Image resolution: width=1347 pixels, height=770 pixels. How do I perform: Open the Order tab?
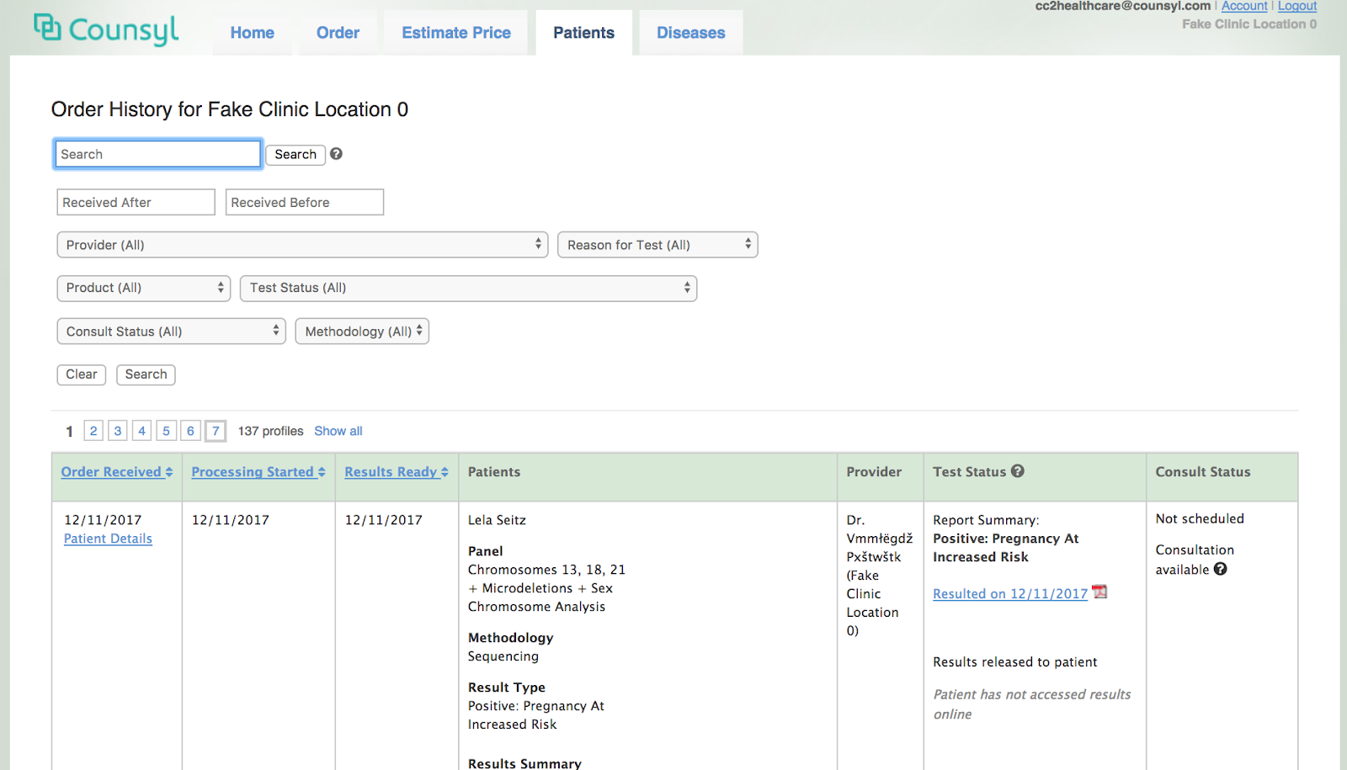338,32
